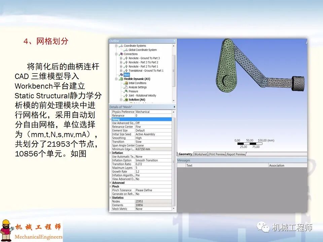Click the Growth Rate value 1.2
Image resolution: width=323 pixels, height=242 pixels.
[x=153, y=171]
